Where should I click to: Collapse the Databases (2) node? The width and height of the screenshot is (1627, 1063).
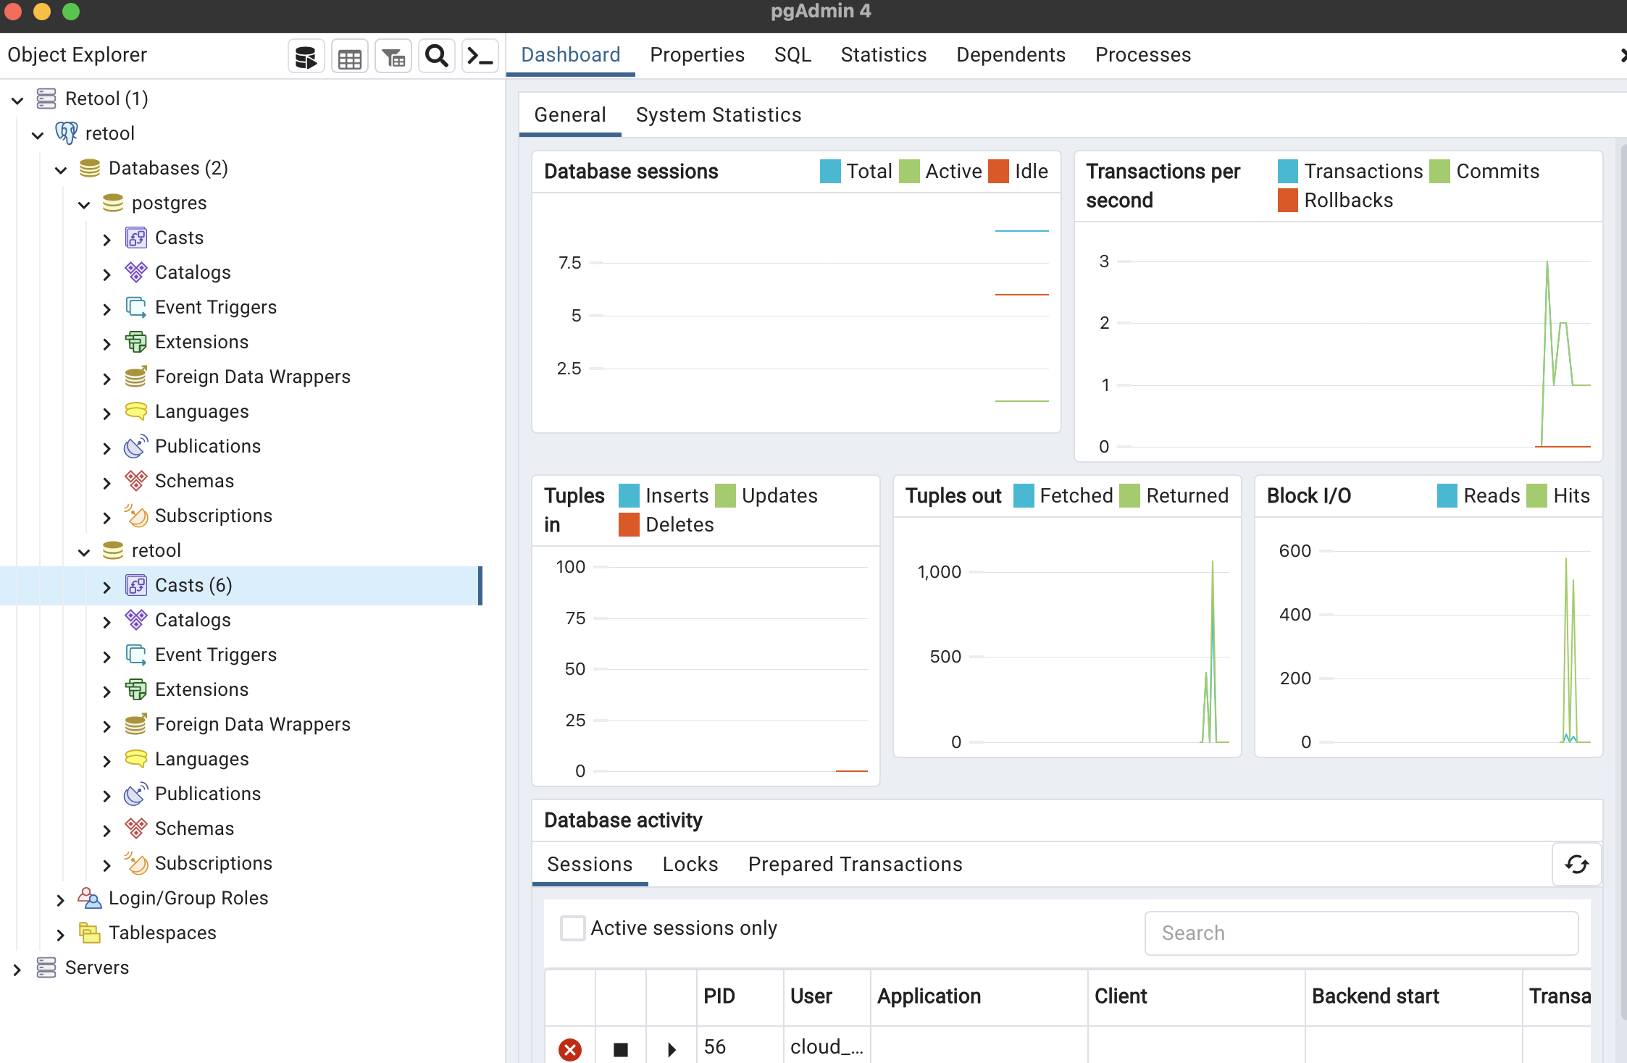[x=61, y=169]
